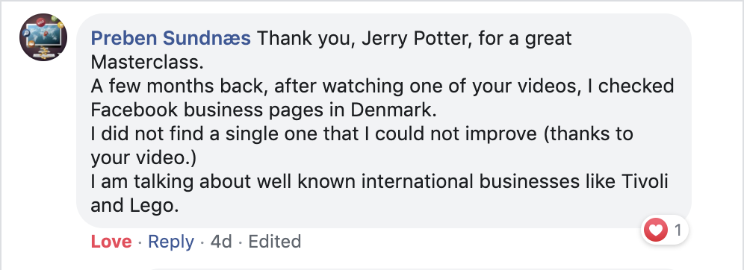The image size is (744, 270).
Task: Open the 4d timestamp permalink
Action: (221, 242)
